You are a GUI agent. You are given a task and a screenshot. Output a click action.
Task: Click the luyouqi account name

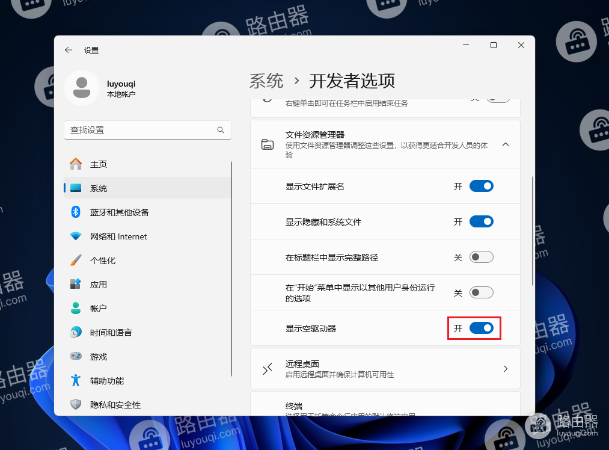pyautogui.click(x=121, y=84)
